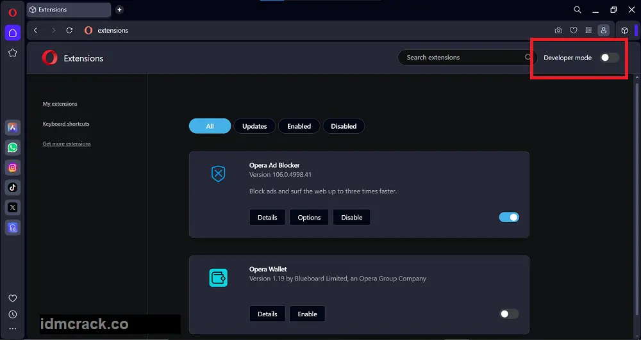Open the Opera menu logo
The height and width of the screenshot is (340, 641).
13,13
